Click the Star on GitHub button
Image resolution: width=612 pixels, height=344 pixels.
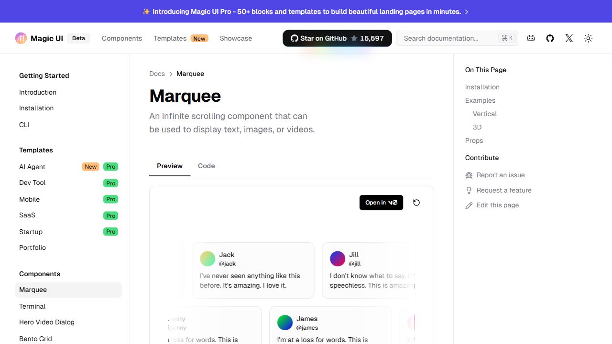pos(337,38)
